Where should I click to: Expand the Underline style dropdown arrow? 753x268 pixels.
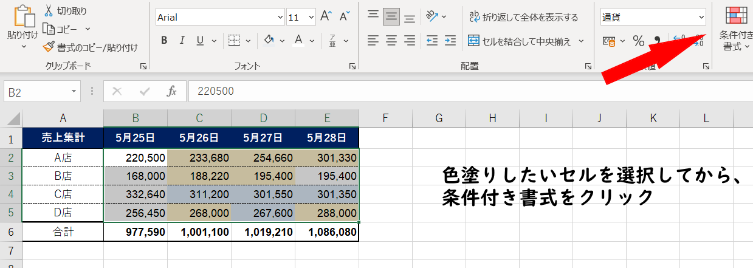coord(213,41)
